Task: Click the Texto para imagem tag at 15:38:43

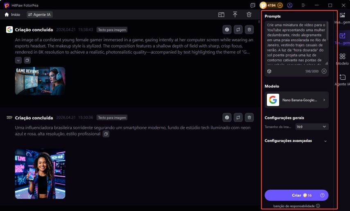Action: [x=112, y=30]
